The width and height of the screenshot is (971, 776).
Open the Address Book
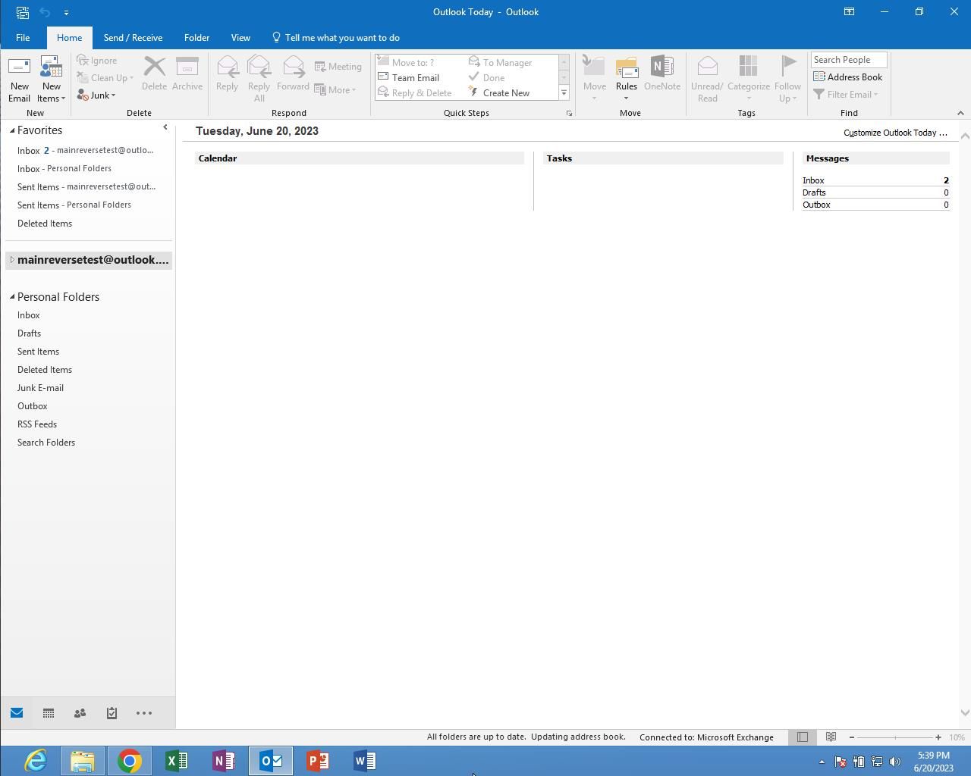(847, 77)
